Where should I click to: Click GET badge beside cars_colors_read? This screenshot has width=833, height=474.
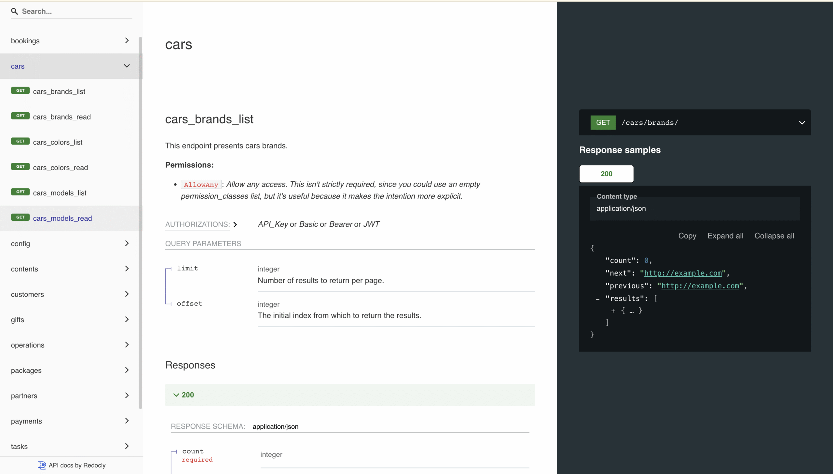pyautogui.click(x=20, y=167)
